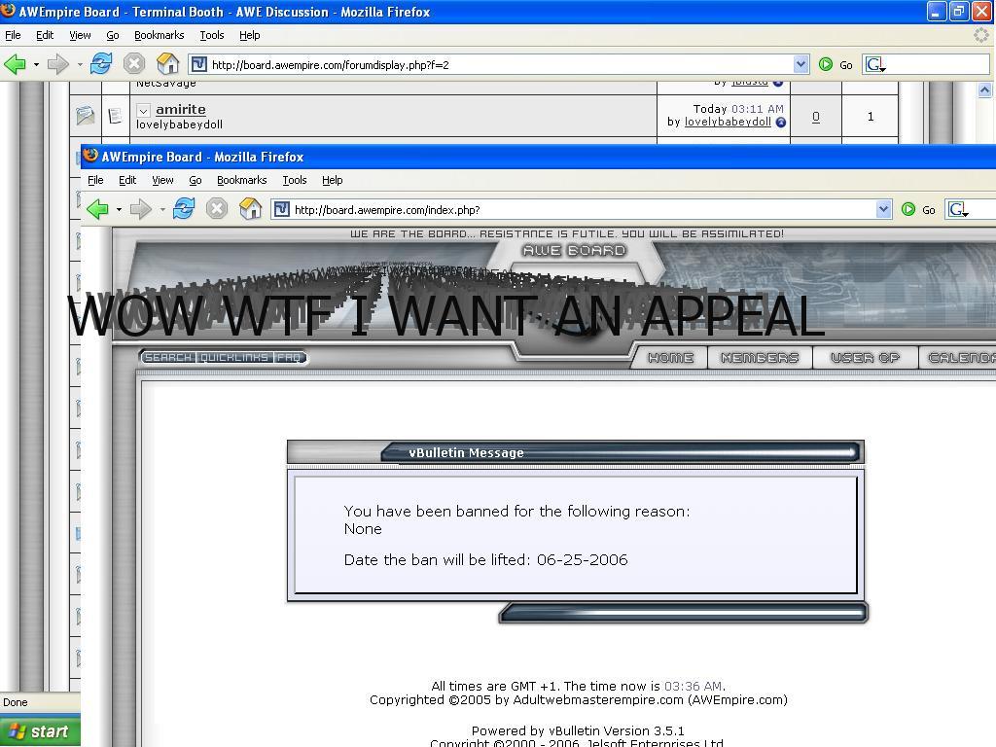
Task: Click Forward arrow in the front AWEmpire Board window
Action: pyautogui.click(x=140, y=209)
